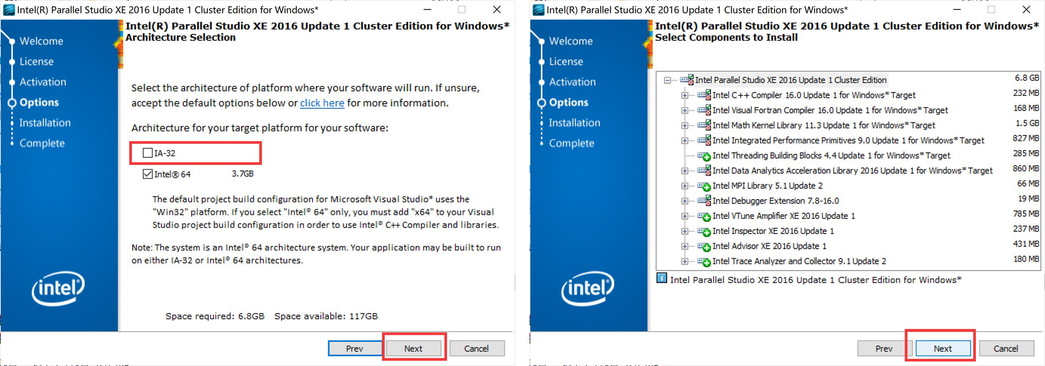Click Cancel in the Select Components window
This screenshot has height=366, width=1045.
(1006, 349)
